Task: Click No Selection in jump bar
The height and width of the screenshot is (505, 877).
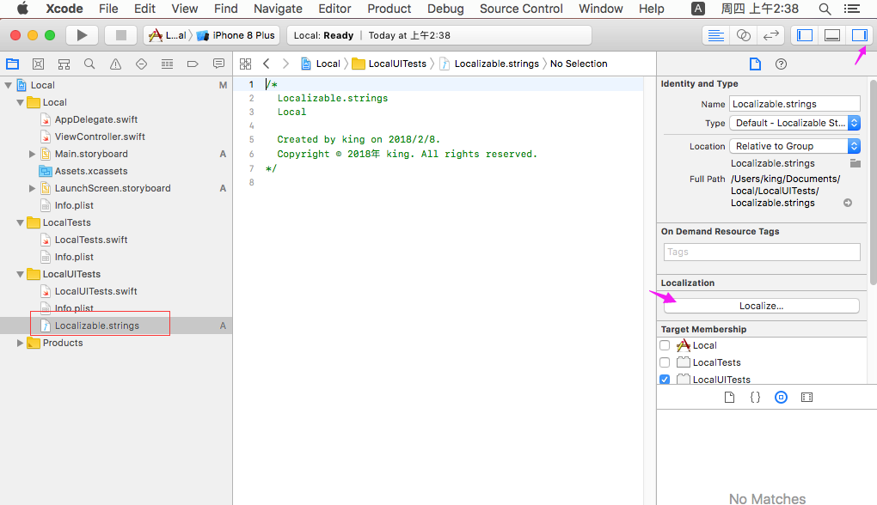Action: point(579,64)
